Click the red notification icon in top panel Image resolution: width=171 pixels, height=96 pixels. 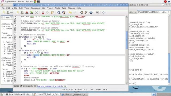pos(165,2)
